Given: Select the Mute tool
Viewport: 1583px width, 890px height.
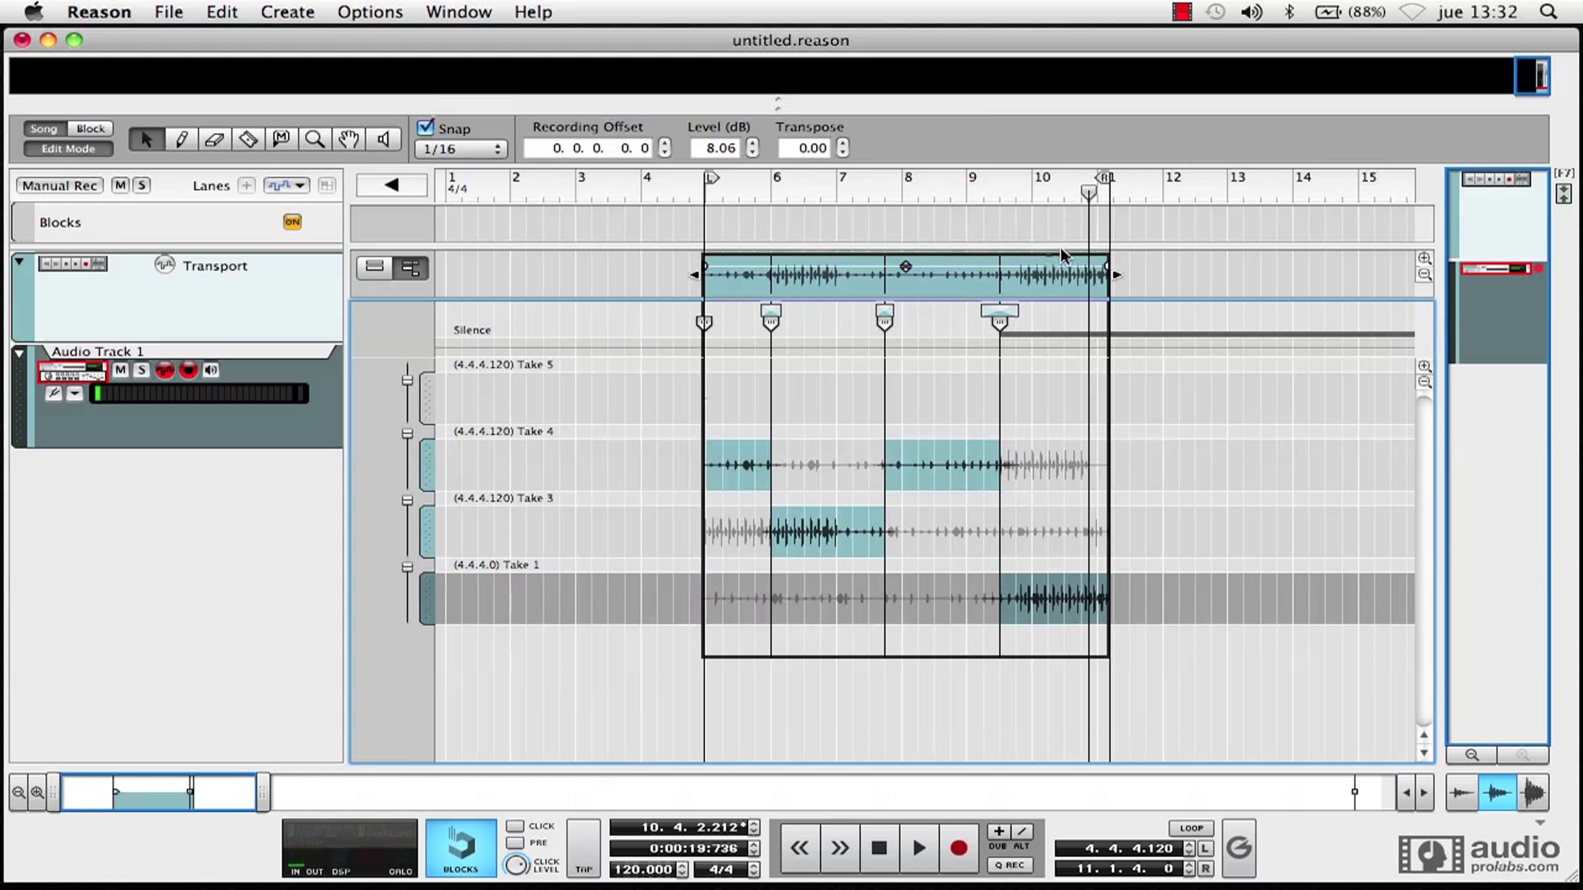Looking at the screenshot, I should click(282, 139).
